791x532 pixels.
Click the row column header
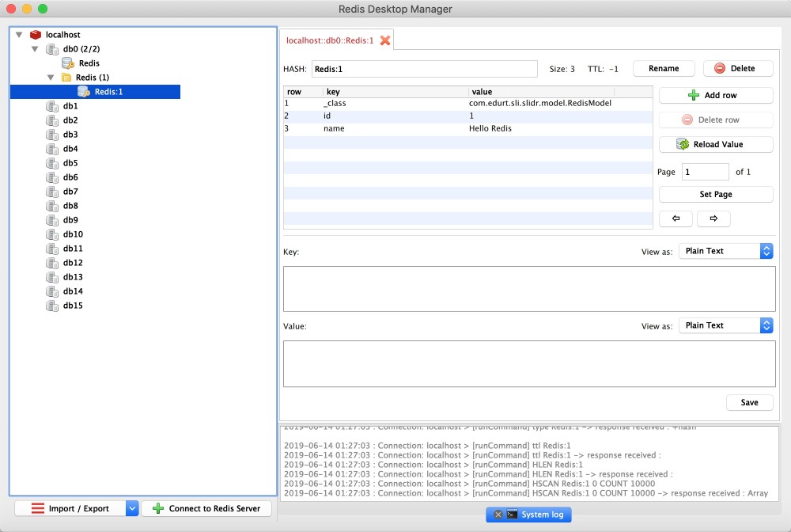(x=303, y=91)
